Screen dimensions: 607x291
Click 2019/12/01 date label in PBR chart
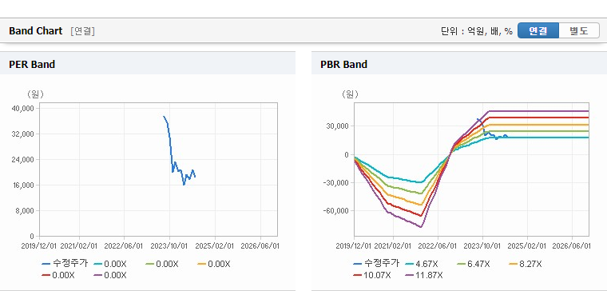354,245
